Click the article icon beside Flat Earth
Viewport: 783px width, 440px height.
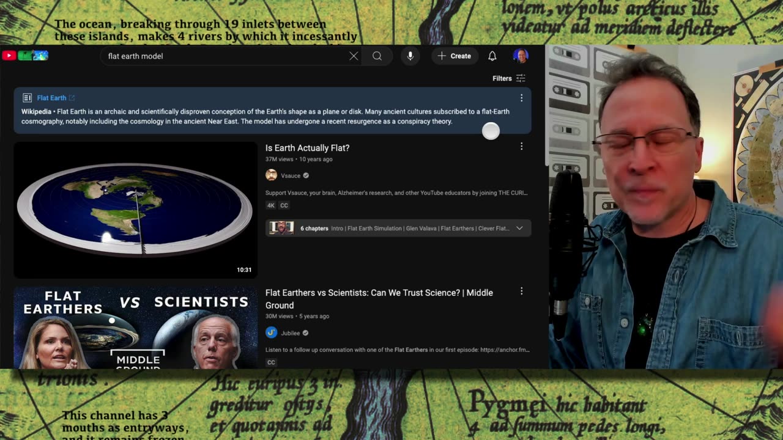click(27, 98)
